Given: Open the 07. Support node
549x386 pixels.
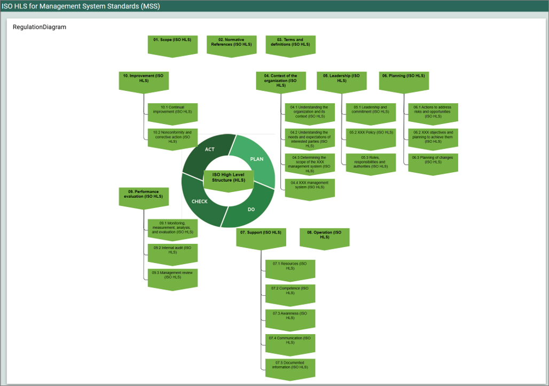Looking at the screenshot, I should click(261, 236).
